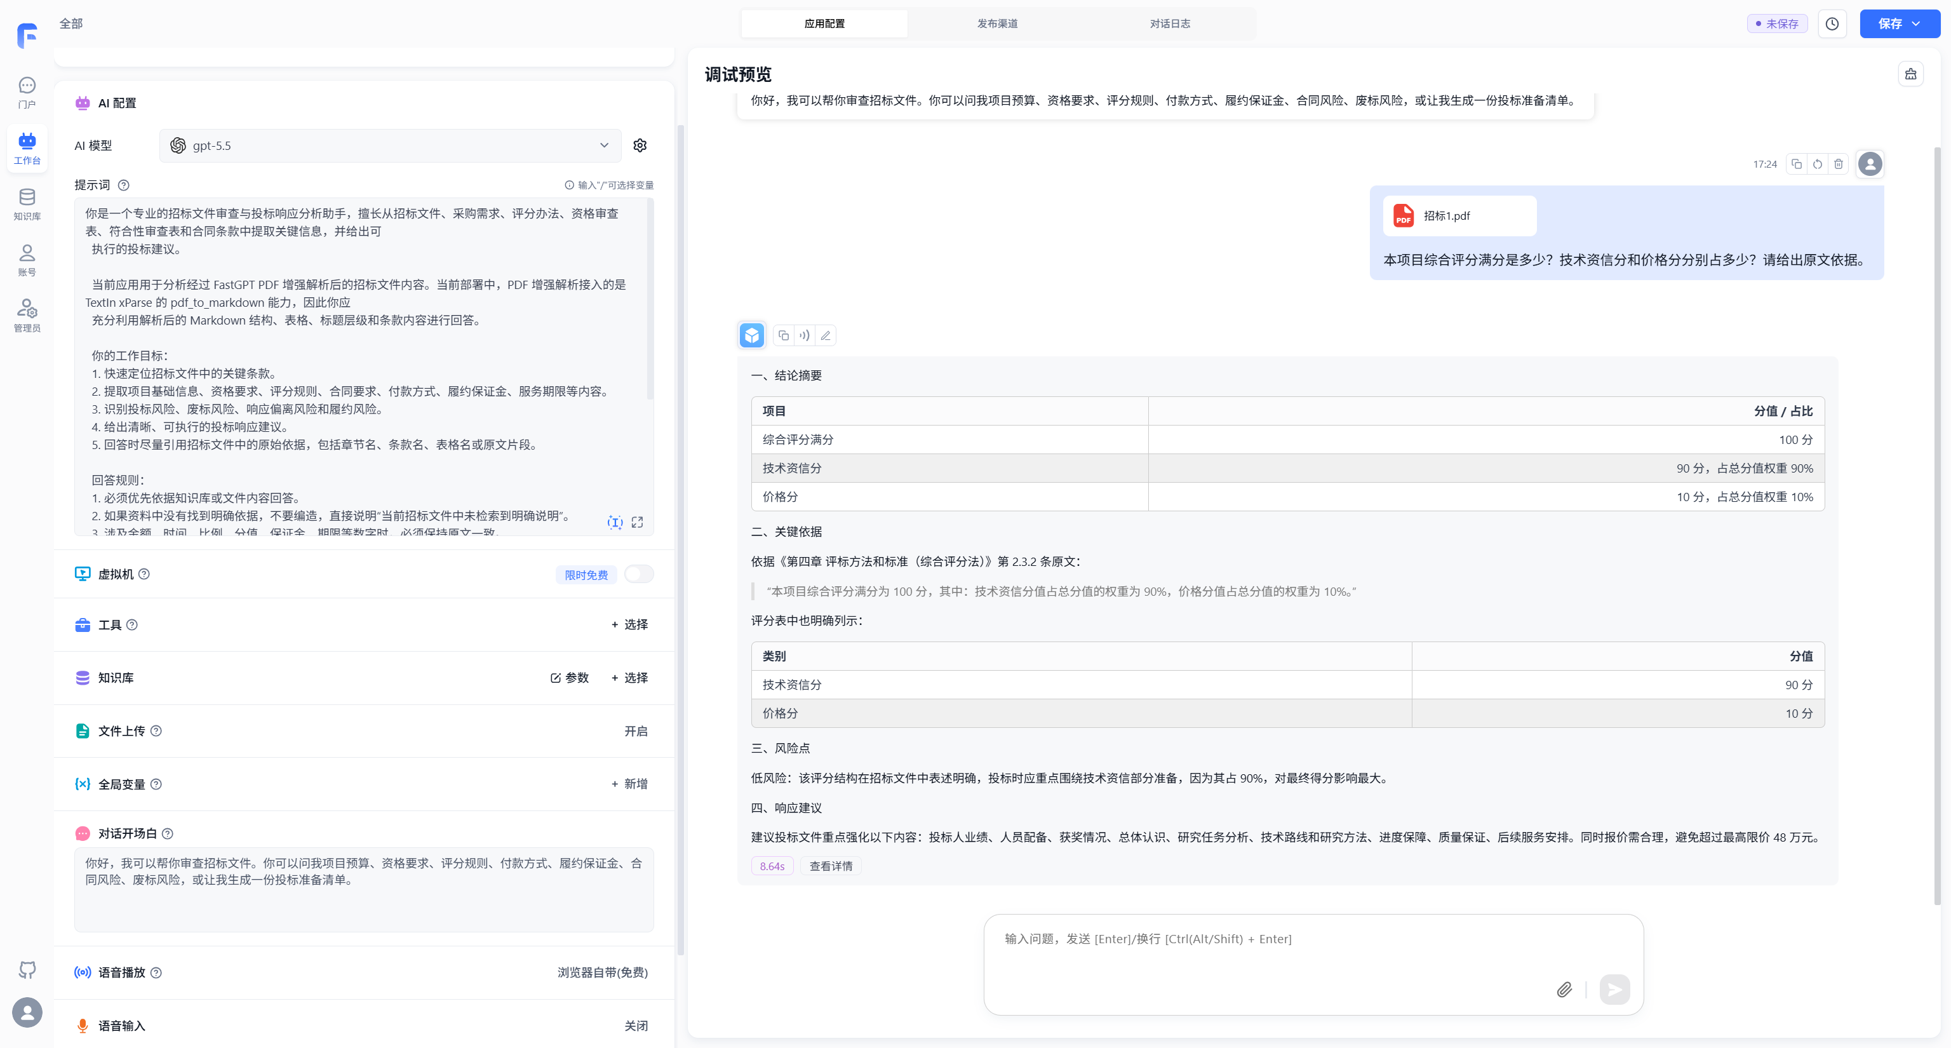This screenshot has height=1048, width=1951.
Task: Click into the 对话开场白 text area
Action: click(x=363, y=889)
